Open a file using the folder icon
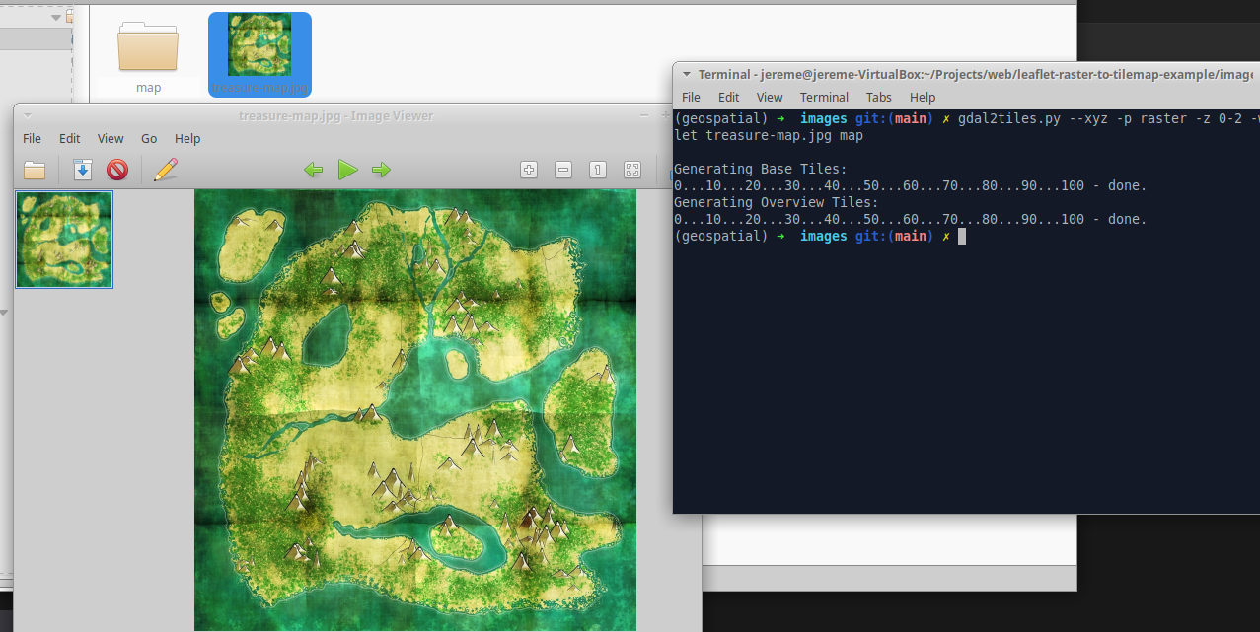The height and width of the screenshot is (632, 1260). [x=34, y=170]
